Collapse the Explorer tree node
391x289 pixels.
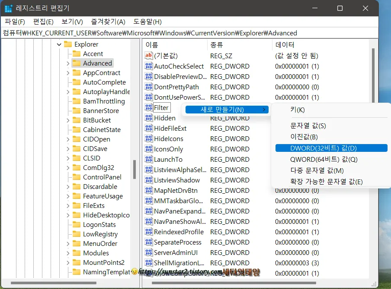tap(59, 44)
